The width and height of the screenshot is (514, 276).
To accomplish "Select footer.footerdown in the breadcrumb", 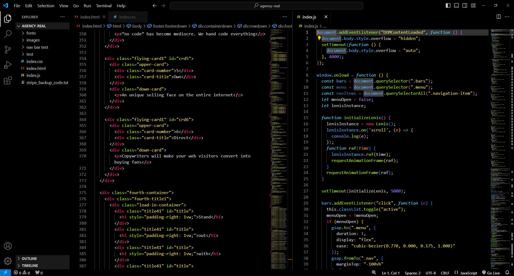I will click(167, 26).
